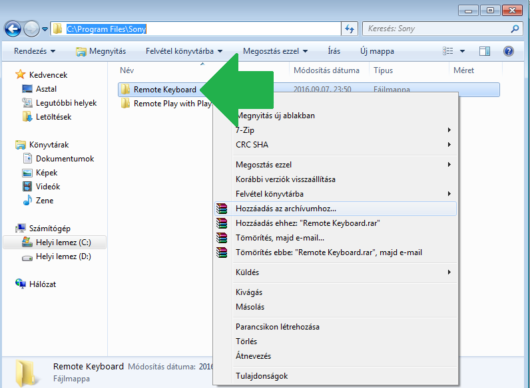Image resolution: width=530 pixels, height=388 pixels.
Task: Choose Hozzáadás ehhez: "Remote Keyboard.rar"
Action: click(336, 223)
